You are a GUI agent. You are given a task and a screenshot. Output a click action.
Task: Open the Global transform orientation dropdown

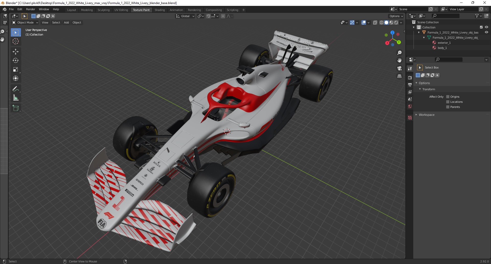pos(185,16)
